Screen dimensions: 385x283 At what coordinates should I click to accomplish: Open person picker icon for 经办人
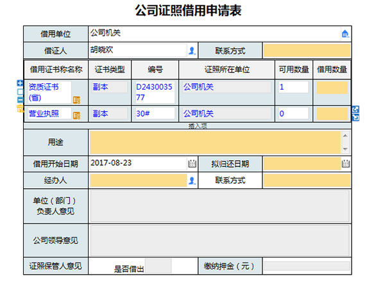click(x=192, y=181)
